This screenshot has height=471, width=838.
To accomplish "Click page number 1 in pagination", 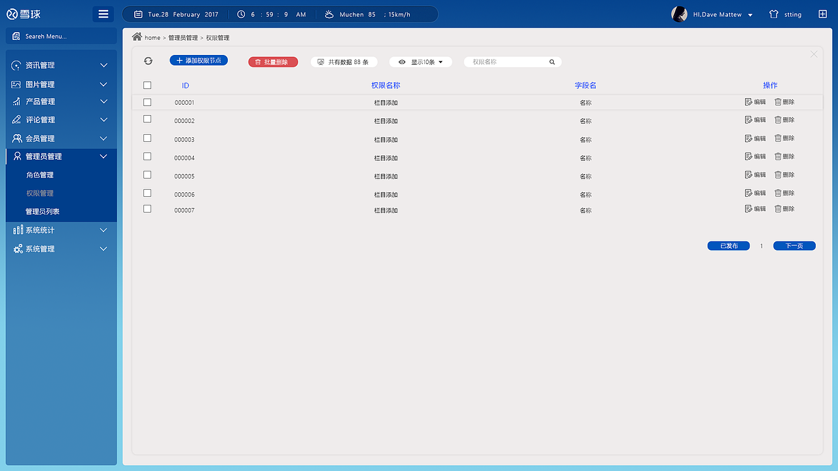I will point(761,246).
